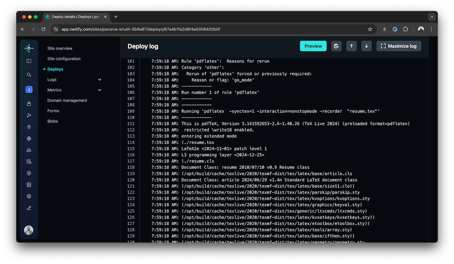Viewport: 454px width, 264px height.
Task: Click the address bar URL
Action: (141, 29)
